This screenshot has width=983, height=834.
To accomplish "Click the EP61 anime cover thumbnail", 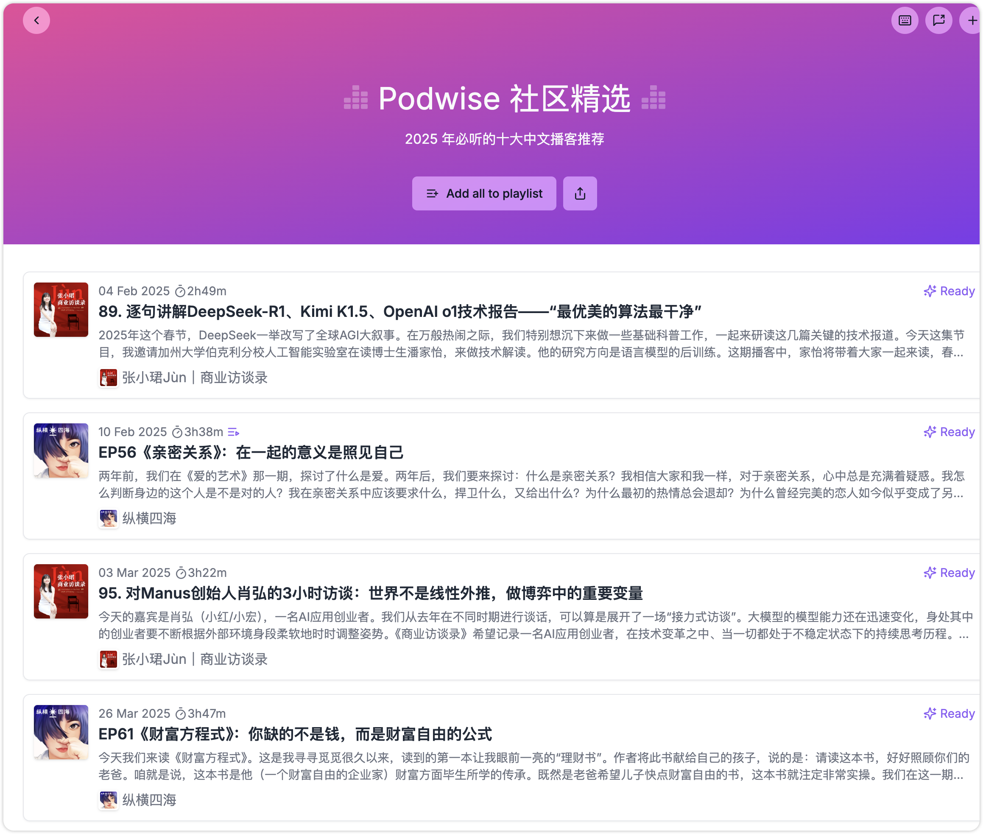I will coord(61,732).
